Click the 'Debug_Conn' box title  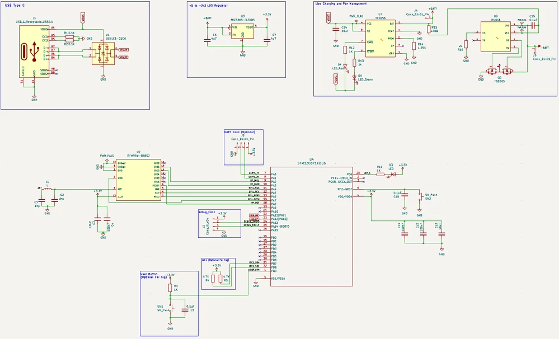click(x=207, y=212)
